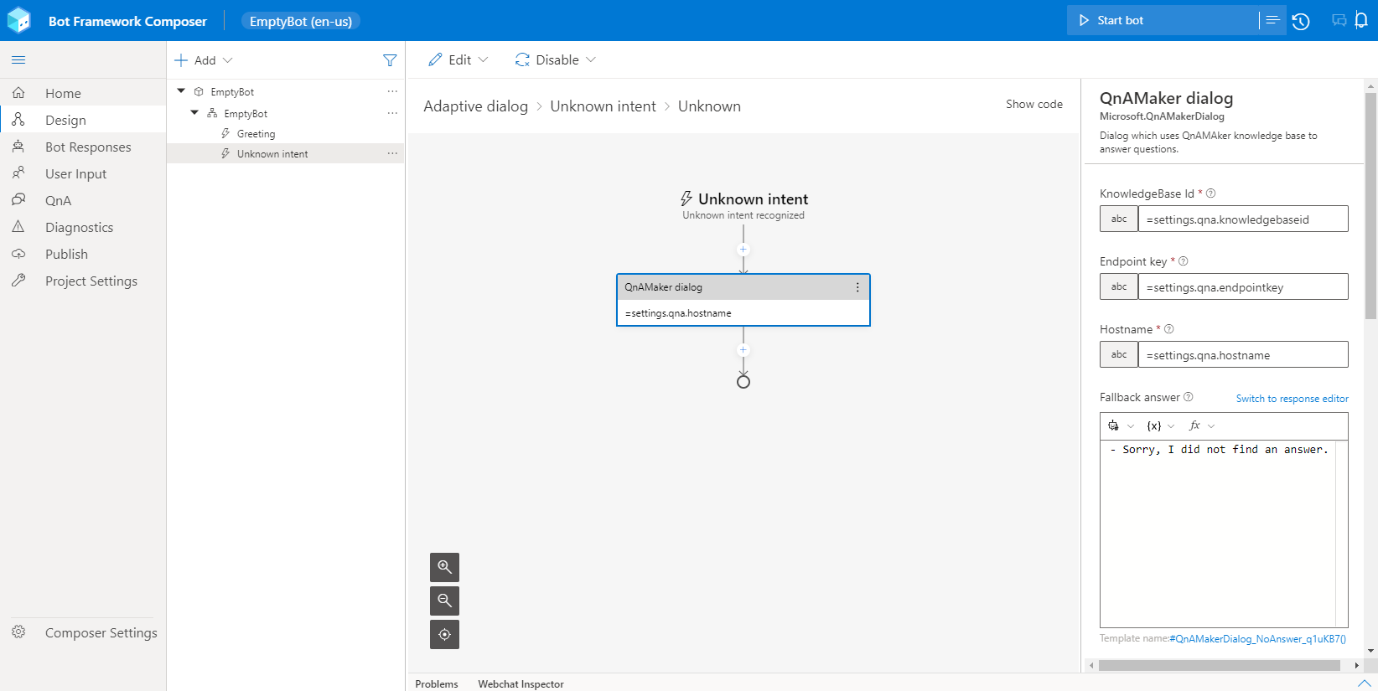
Task: Switch to the Problems tab
Action: [437, 683]
